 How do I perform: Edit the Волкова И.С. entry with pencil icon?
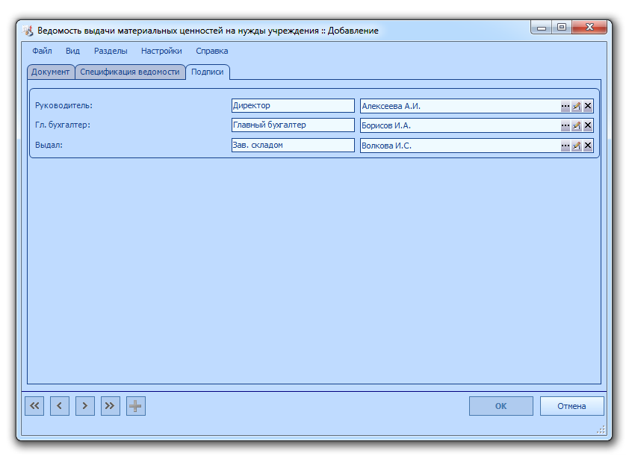tap(577, 146)
